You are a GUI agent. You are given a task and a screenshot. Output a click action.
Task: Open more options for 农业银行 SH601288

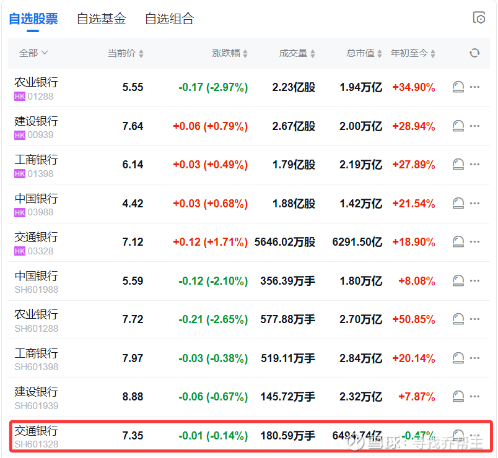click(475, 319)
